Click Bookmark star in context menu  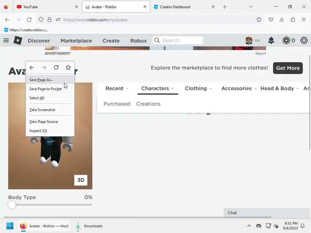point(68,67)
